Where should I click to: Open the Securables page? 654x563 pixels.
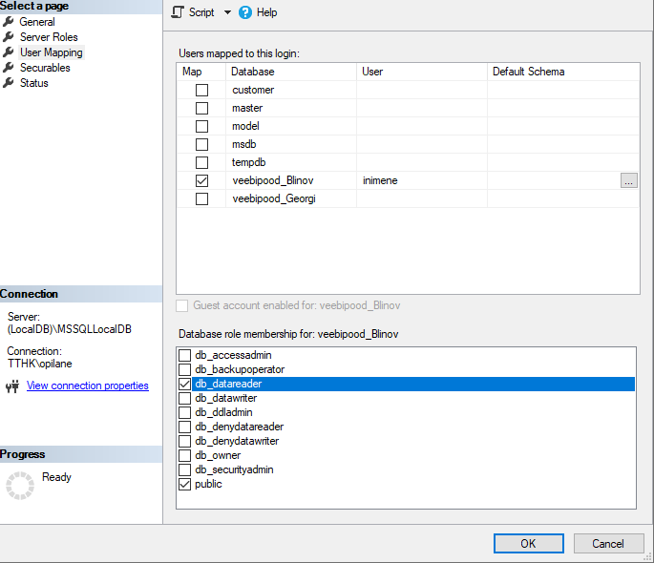(x=45, y=68)
